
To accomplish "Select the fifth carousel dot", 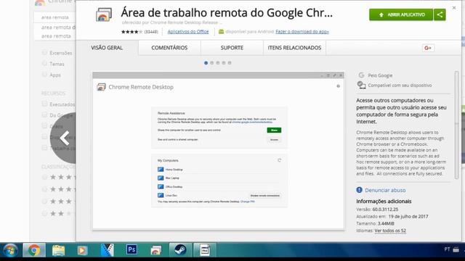I will [x=230, y=63].
